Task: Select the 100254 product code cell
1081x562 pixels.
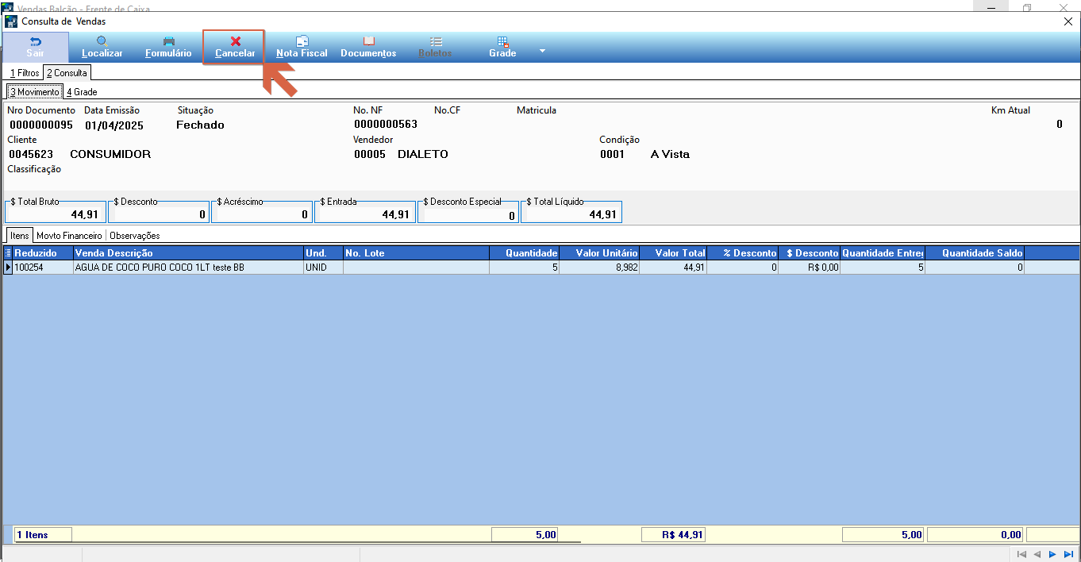Action: (43, 268)
